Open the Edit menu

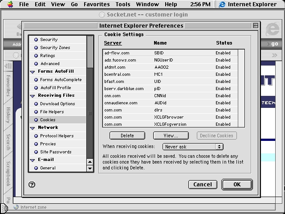click(x=40, y=4)
